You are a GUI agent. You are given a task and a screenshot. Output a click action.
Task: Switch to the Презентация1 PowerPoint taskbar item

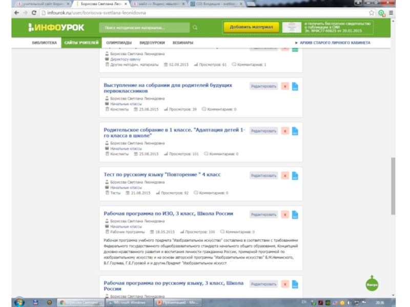(178, 302)
